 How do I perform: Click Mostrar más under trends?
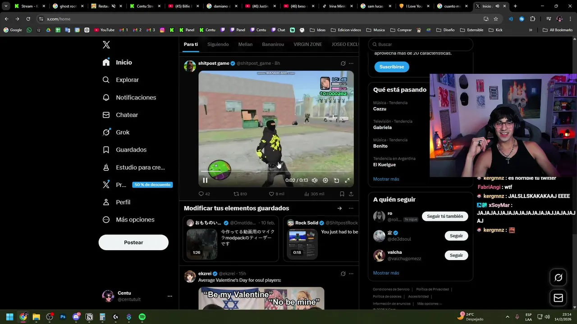point(386,179)
